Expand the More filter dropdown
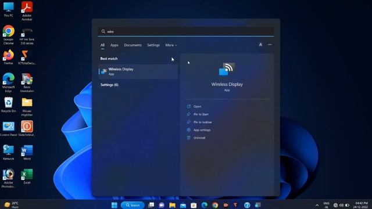Image resolution: width=372 pixels, height=209 pixels. click(171, 45)
